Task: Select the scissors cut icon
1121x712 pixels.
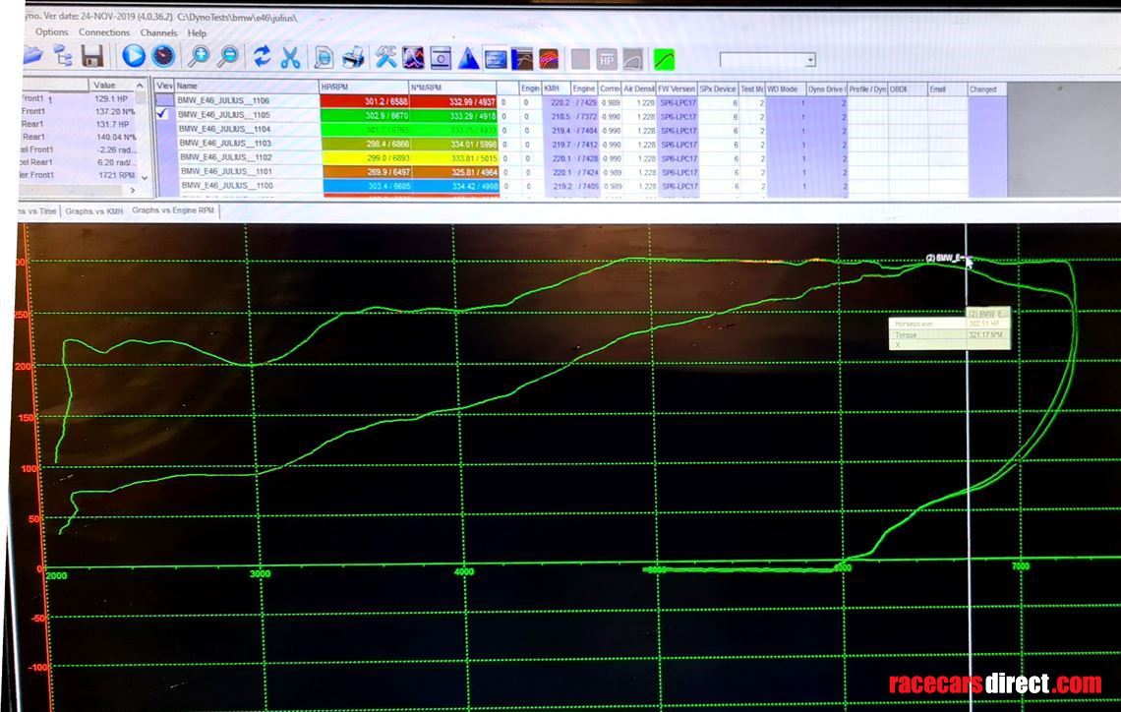Action: click(x=290, y=57)
